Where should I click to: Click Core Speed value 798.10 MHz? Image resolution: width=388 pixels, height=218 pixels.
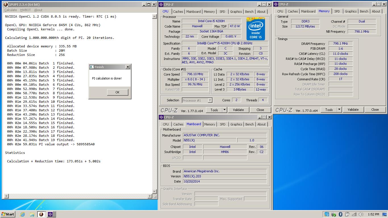[x=195, y=74]
